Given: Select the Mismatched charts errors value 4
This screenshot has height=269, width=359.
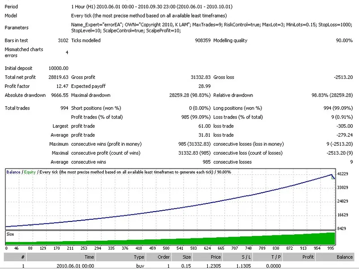Looking at the screenshot, I should [67, 52].
